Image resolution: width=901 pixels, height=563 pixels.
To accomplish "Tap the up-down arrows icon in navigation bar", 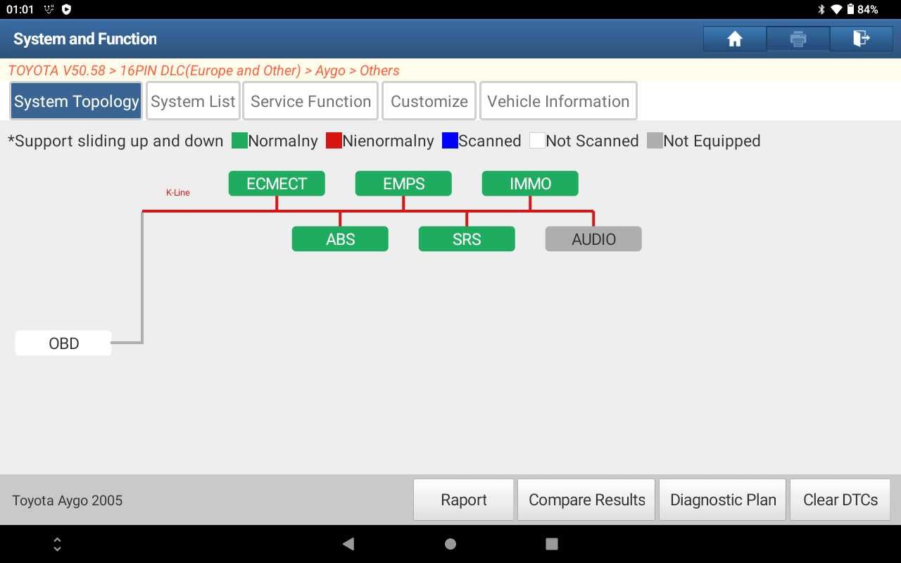I will pos(57,544).
